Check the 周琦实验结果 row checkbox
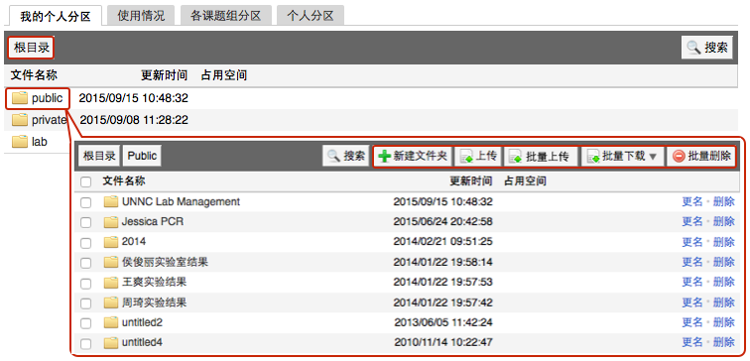The height and width of the screenshot is (361, 750). click(x=85, y=303)
